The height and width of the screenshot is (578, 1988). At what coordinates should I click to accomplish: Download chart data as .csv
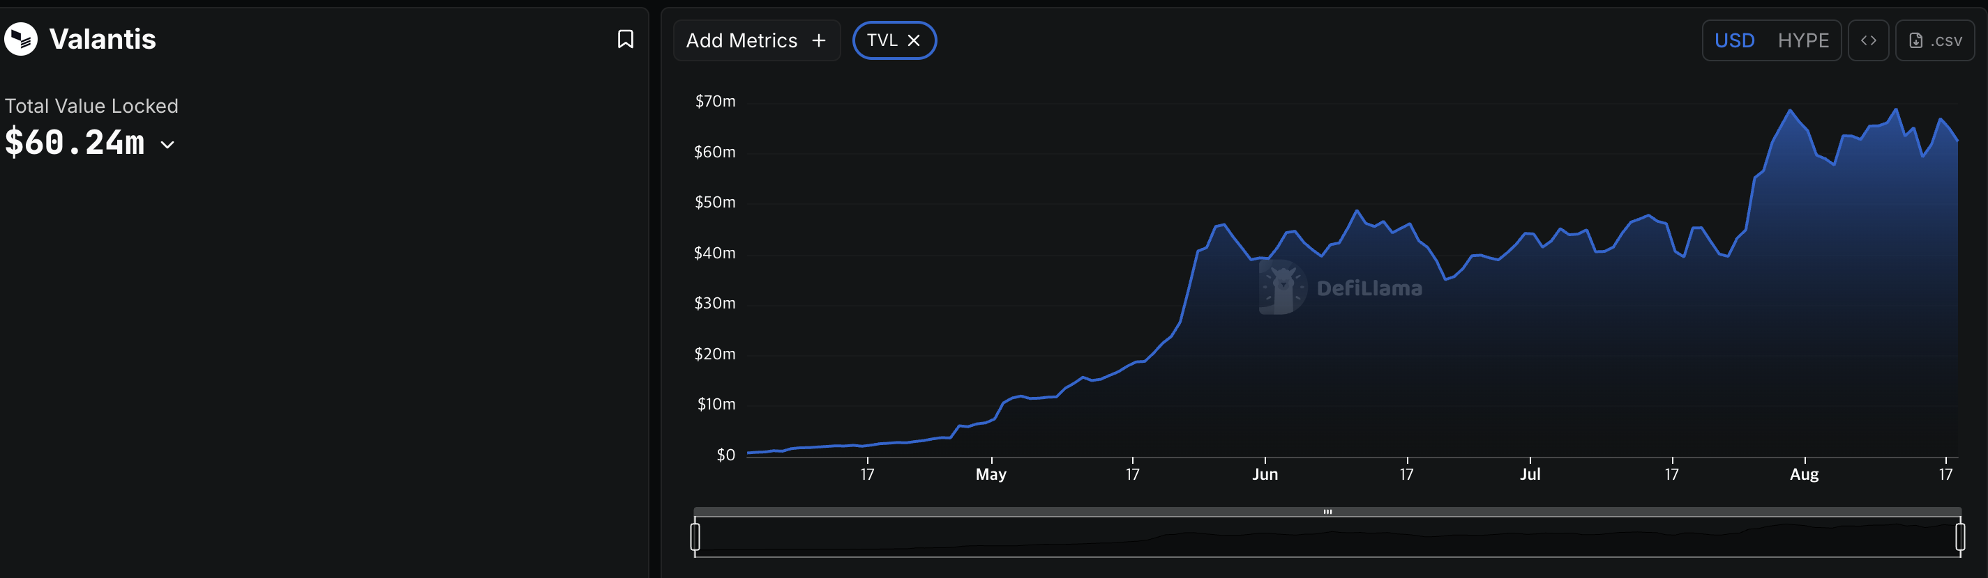point(1935,40)
